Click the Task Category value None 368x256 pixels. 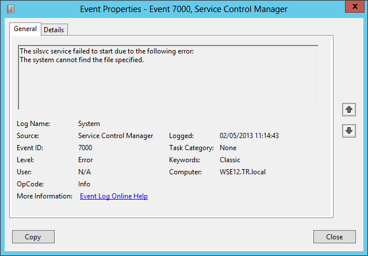pos(228,148)
